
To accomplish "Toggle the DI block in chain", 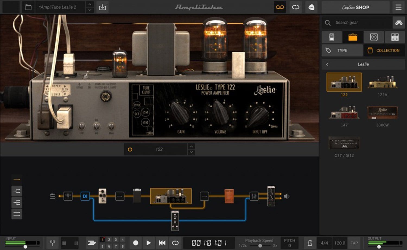I will click(x=85, y=196).
